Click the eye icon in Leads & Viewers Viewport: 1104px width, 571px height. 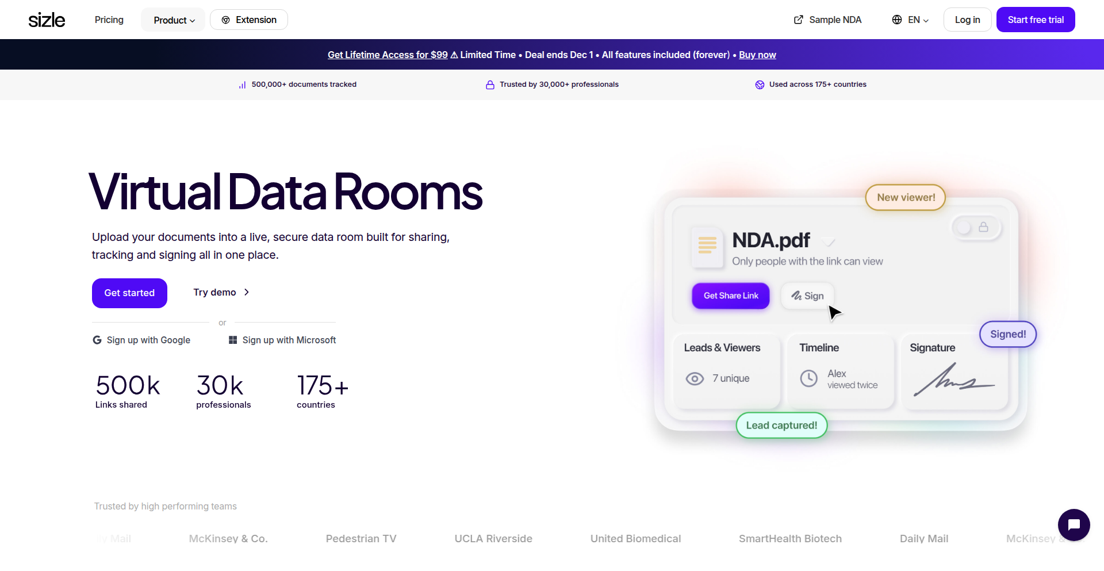(x=695, y=378)
